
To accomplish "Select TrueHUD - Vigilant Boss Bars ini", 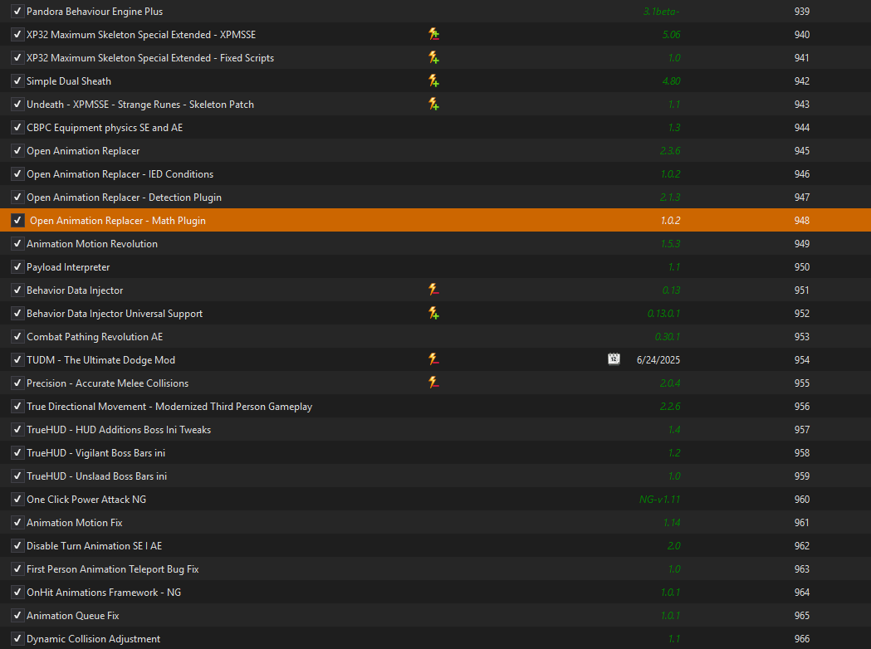I will pyautogui.click(x=96, y=453).
